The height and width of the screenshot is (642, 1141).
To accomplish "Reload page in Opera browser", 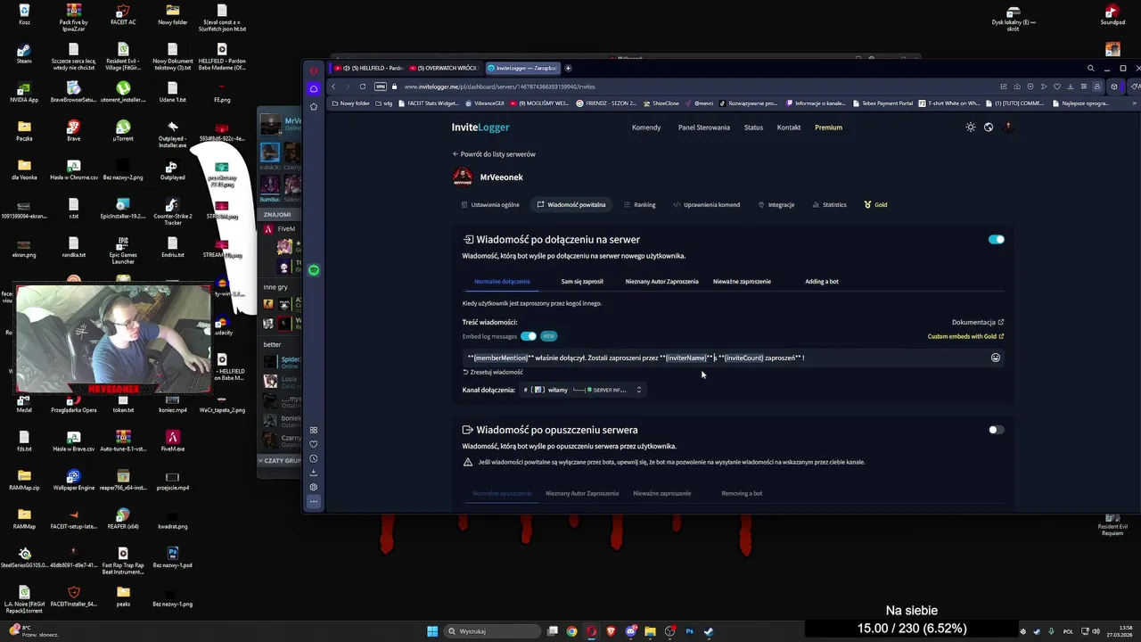I will click(362, 86).
